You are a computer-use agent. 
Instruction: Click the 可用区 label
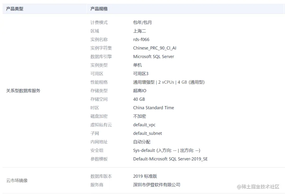(x=97, y=74)
